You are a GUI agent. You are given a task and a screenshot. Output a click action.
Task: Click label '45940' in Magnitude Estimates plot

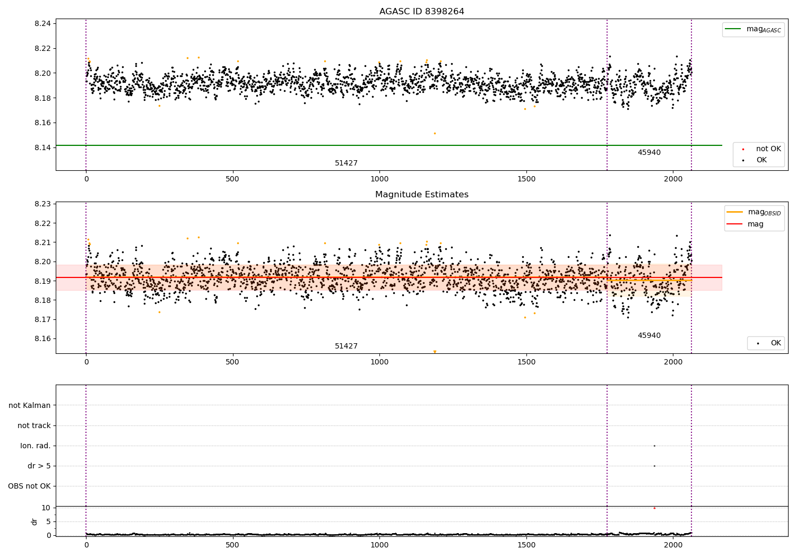pyautogui.click(x=649, y=336)
